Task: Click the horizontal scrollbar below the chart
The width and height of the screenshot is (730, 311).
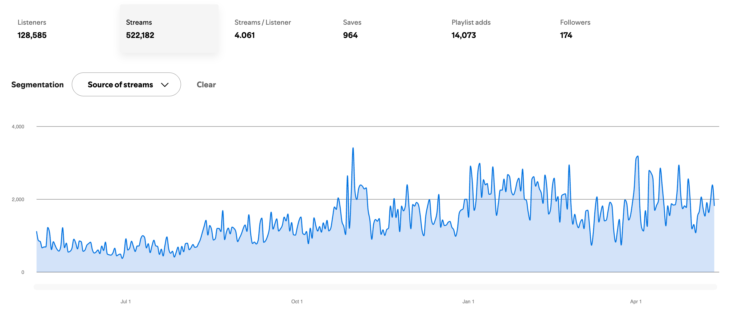Action: pos(375,287)
